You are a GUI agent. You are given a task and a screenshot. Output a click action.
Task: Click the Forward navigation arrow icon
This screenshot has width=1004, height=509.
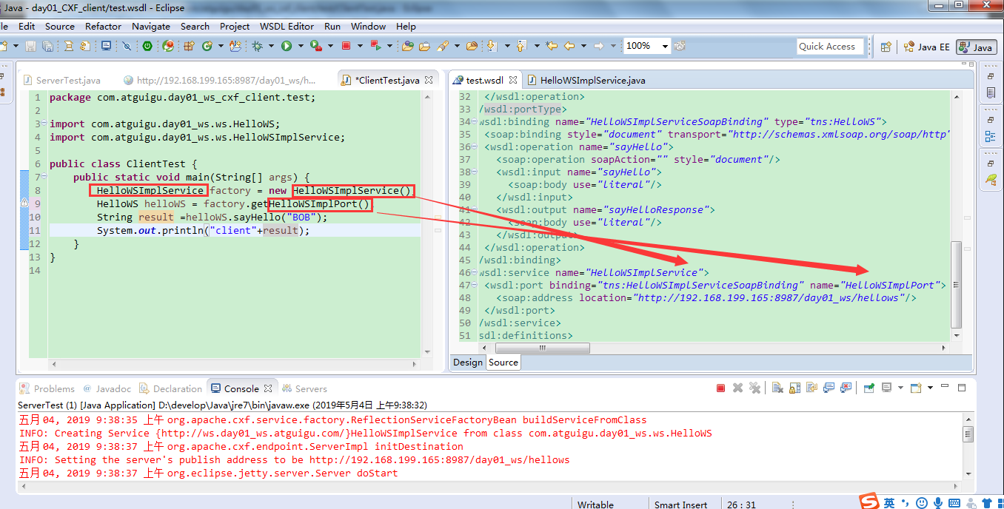pyautogui.click(x=599, y=46)
